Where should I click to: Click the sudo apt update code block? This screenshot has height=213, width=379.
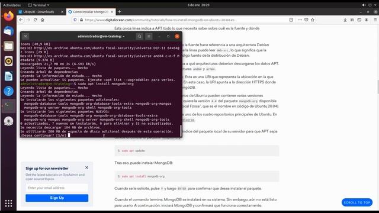(x=197, y=151)
